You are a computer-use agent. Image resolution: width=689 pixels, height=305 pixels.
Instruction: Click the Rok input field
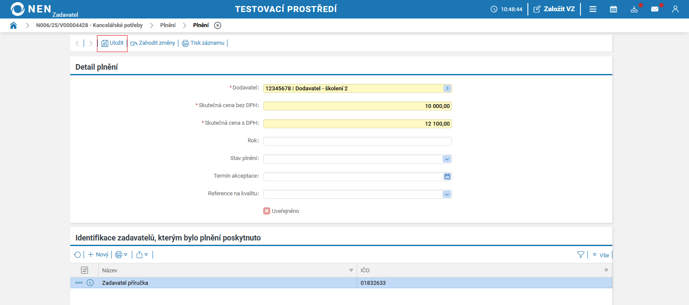pyautogui.click(x=358, y=141)
